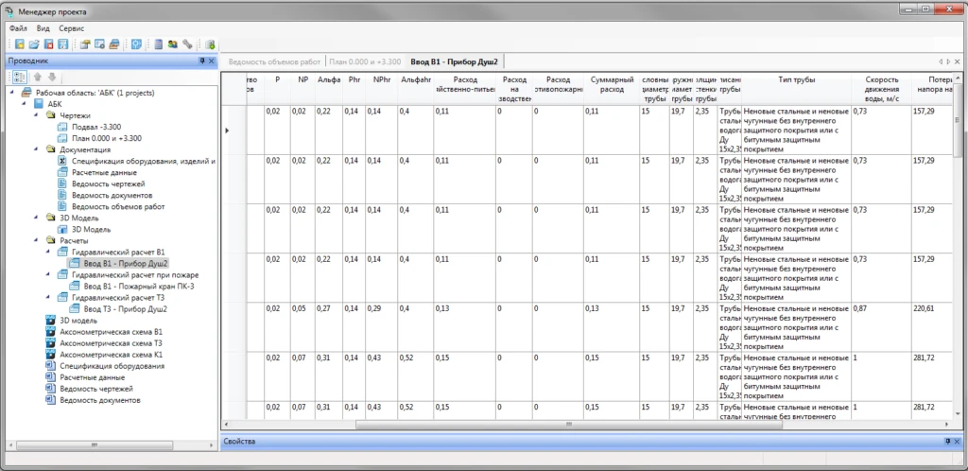Open the Файл menu

[x=18, y=28]
